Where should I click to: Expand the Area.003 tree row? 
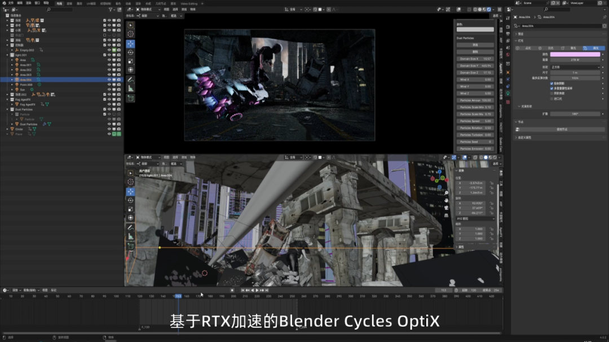[x=12, y=75]
